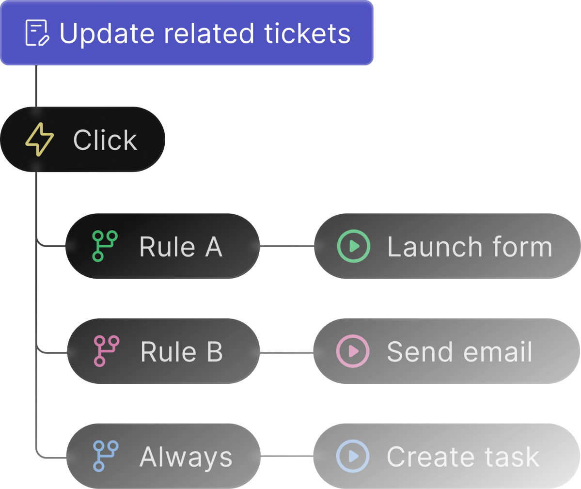Viewport: 581px width, 489px height.
Task: Click connector line between Rule A and Launch form
Action: (x=287, y=246)
